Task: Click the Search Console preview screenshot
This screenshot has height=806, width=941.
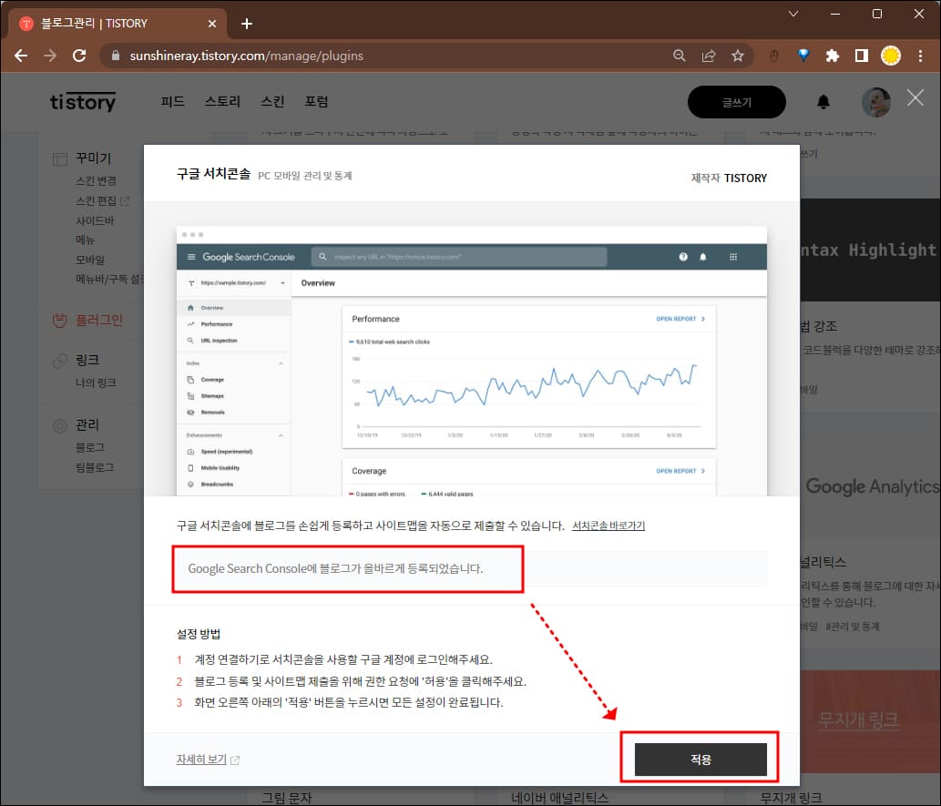Action: [x=472, y=361]
